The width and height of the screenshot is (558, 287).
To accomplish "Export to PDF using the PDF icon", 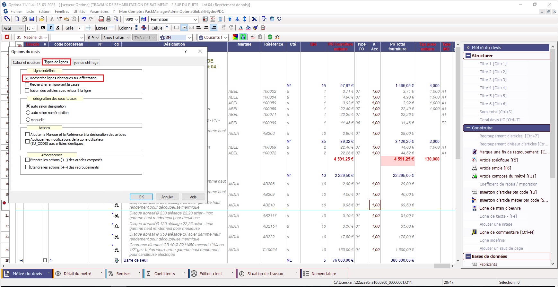I will (x=101, y=19).
